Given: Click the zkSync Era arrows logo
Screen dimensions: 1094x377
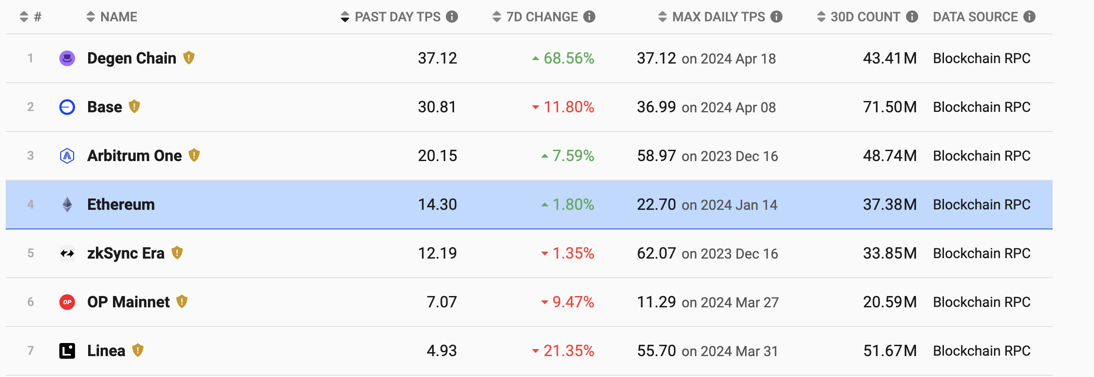Looking at the screenshot, I should 67,253.
